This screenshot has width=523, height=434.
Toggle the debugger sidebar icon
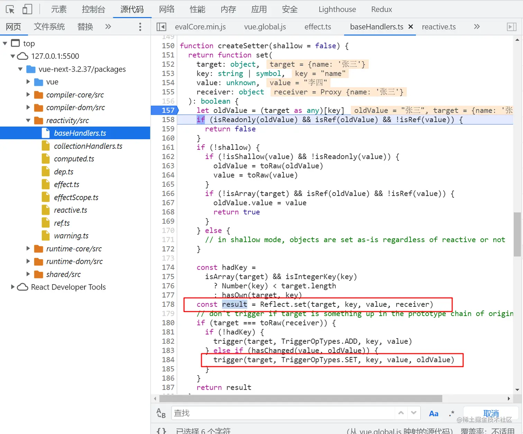point(512,27)
